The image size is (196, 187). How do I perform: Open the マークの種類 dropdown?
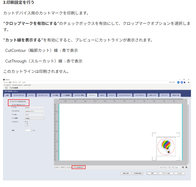click(34, 118)
